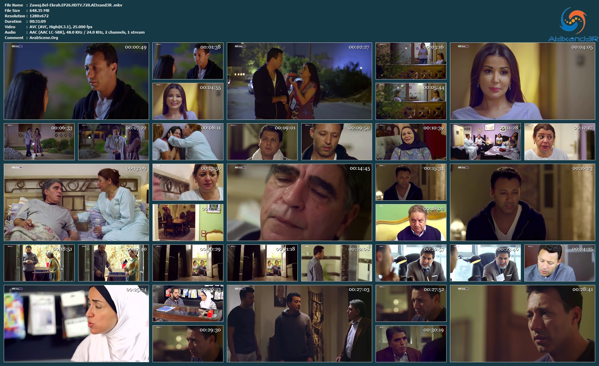The width and height of the screenshot is (599, 366).
Task: Click the resolution value 1280x672
Action: pyautogui.click(x=39, y=16)
